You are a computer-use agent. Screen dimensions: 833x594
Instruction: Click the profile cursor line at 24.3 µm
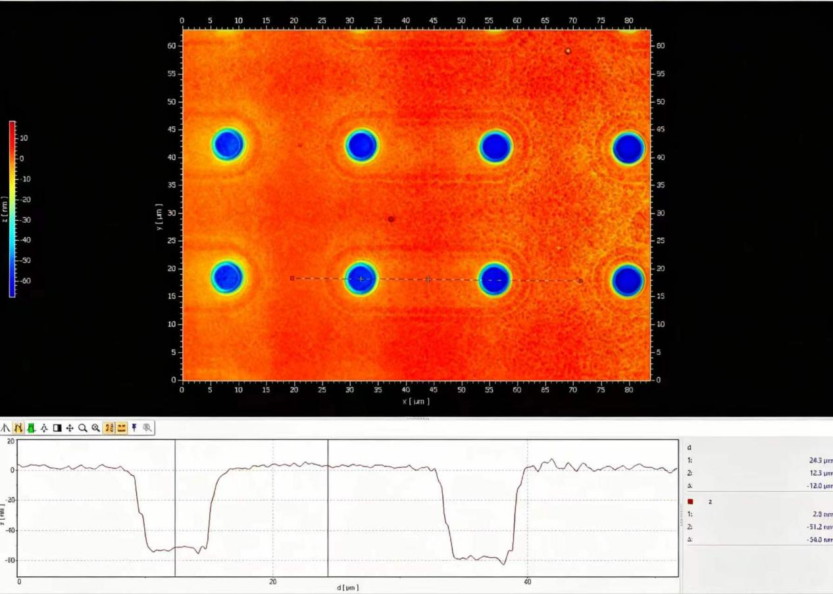click(x=328, y=508)
